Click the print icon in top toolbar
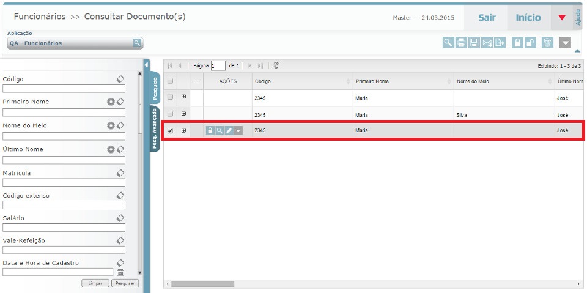 (x=462, y=42)
